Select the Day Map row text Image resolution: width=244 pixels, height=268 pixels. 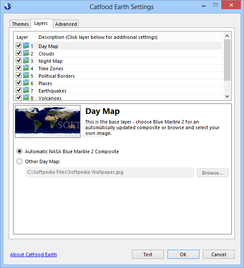coord(48,46)
